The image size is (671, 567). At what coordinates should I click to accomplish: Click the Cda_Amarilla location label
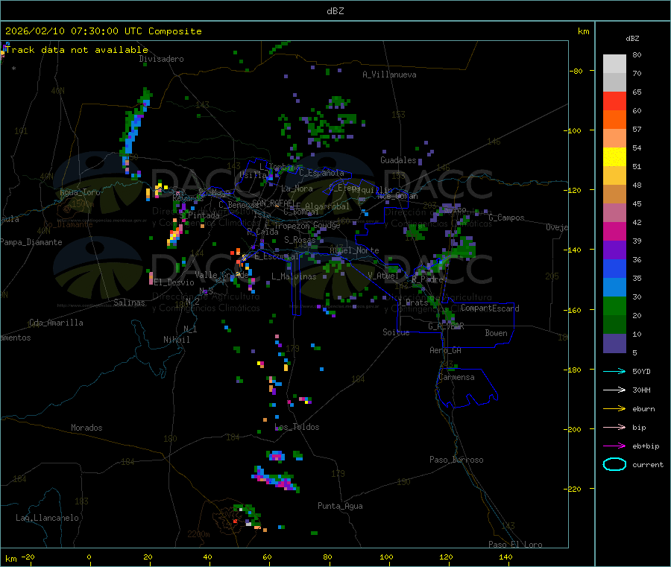56,323
